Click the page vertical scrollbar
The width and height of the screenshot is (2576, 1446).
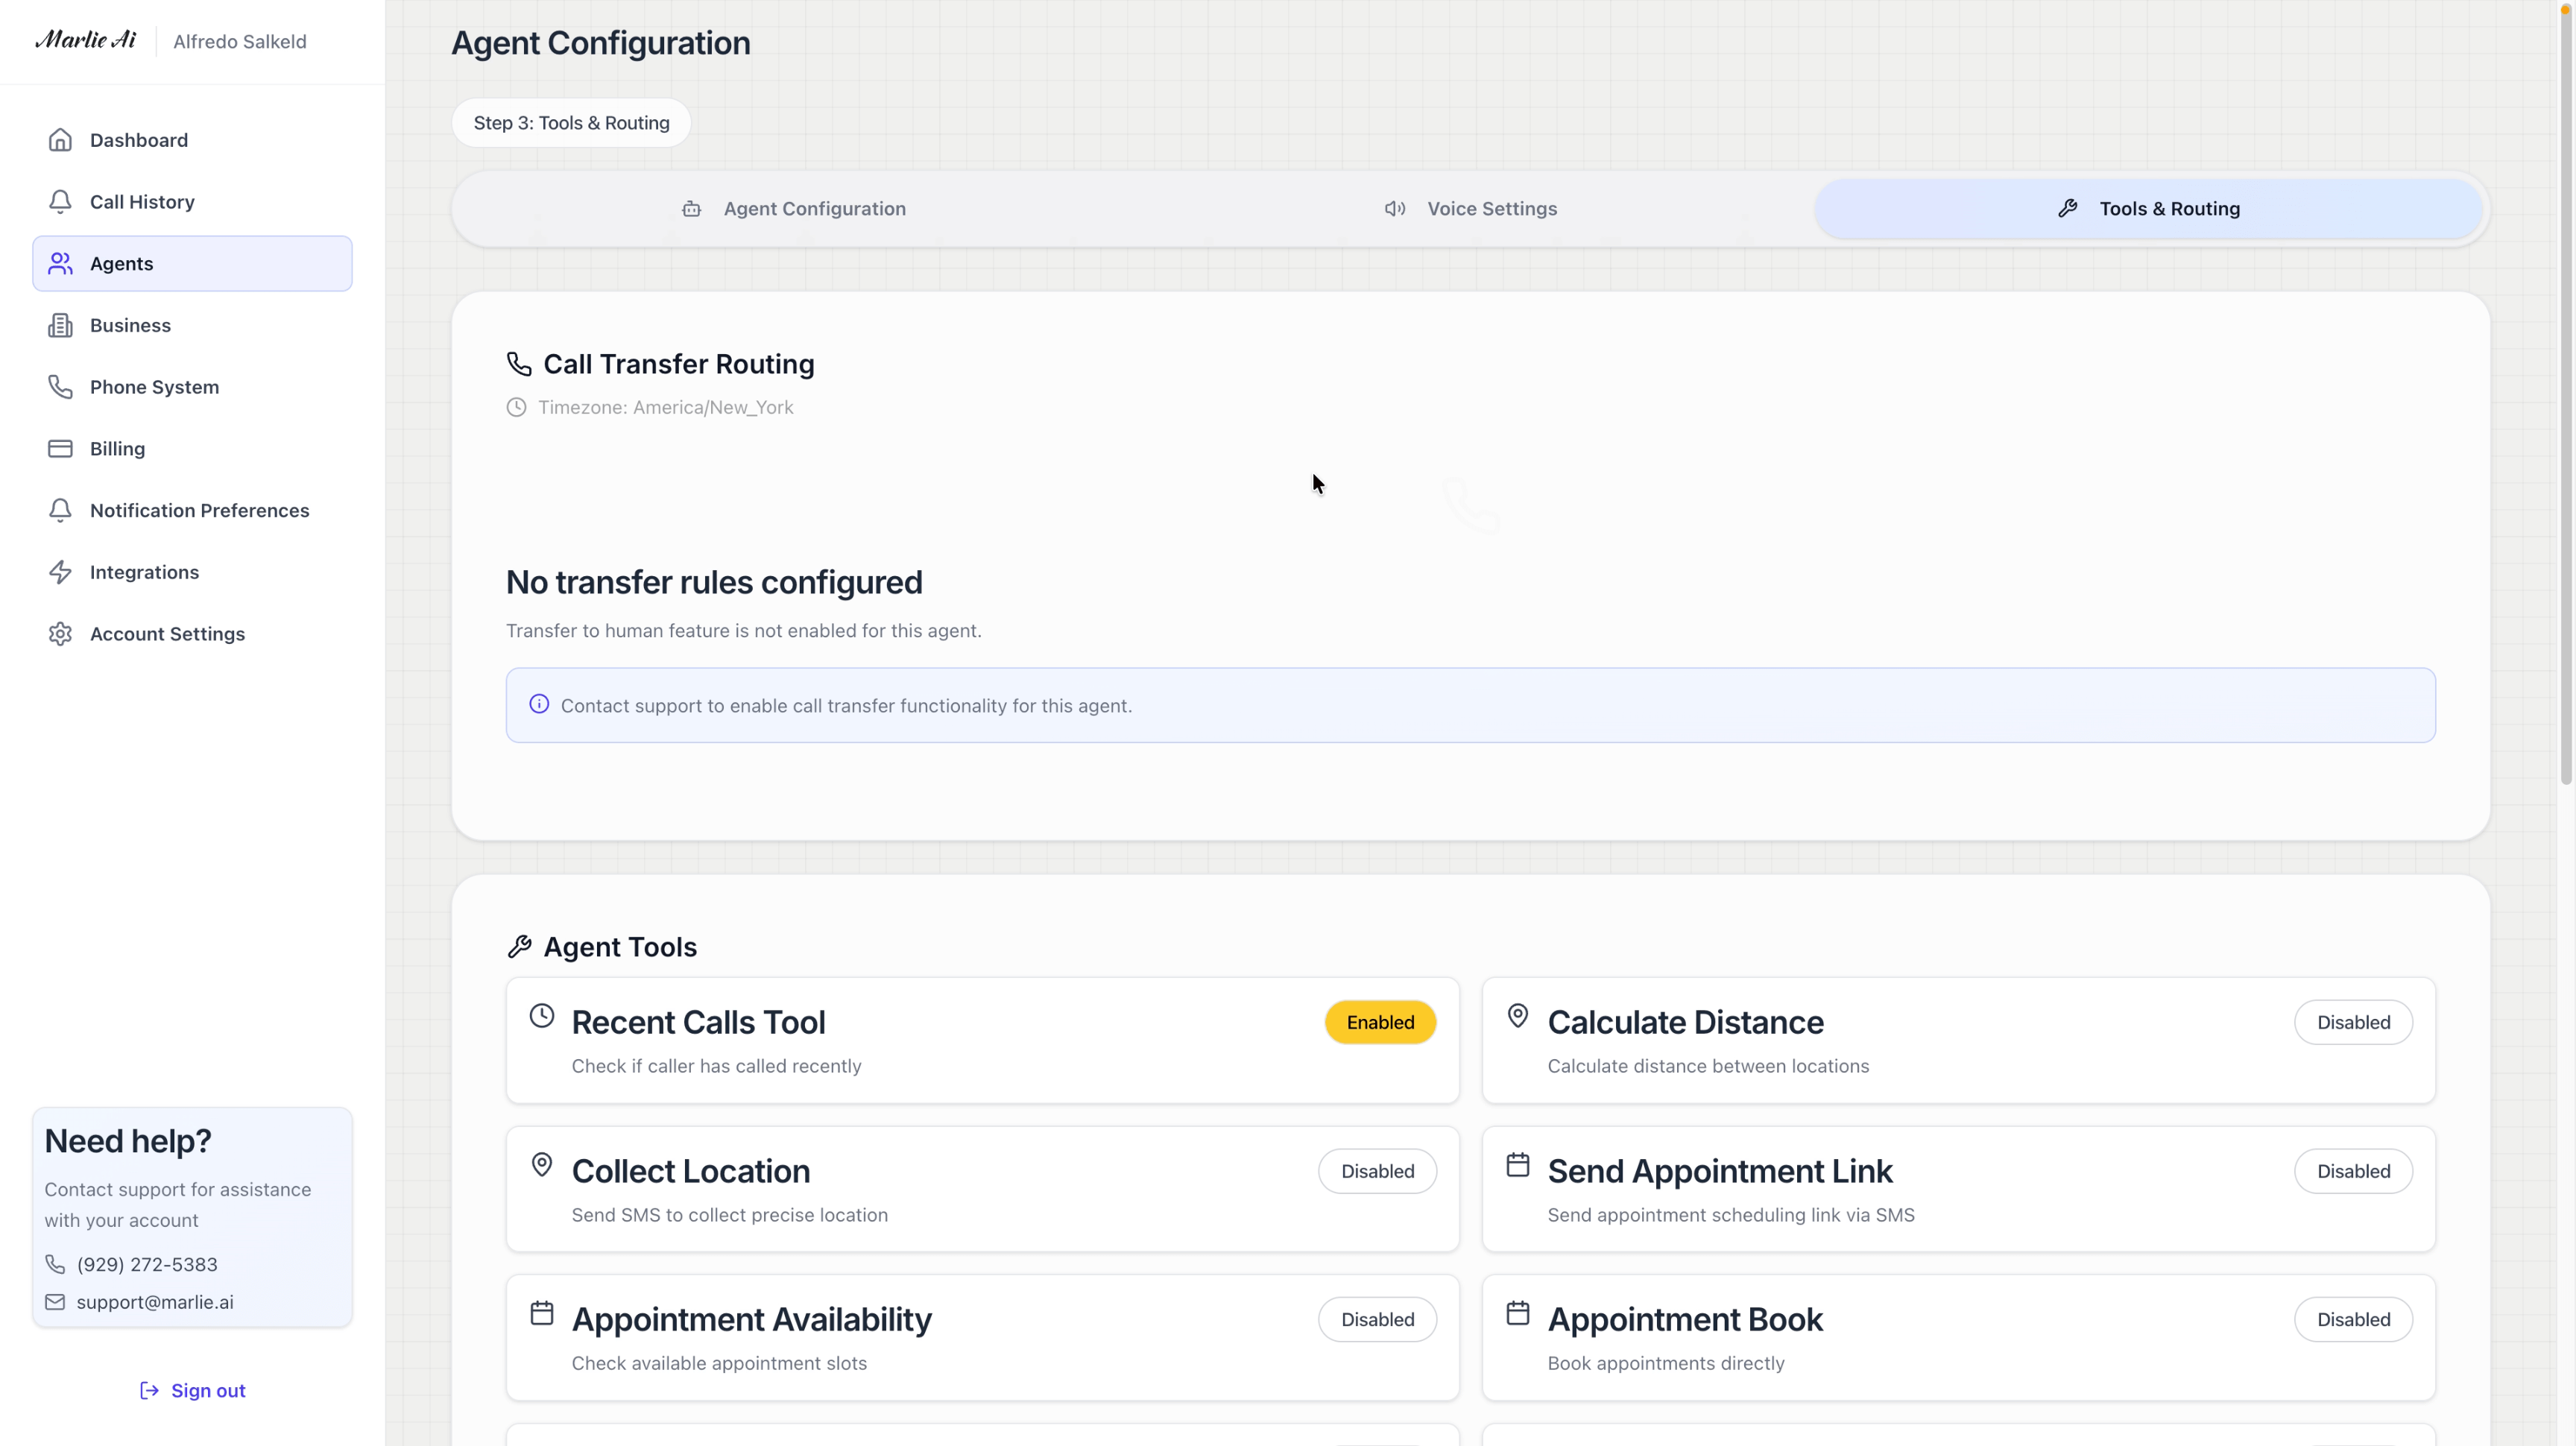point(2566,395)
